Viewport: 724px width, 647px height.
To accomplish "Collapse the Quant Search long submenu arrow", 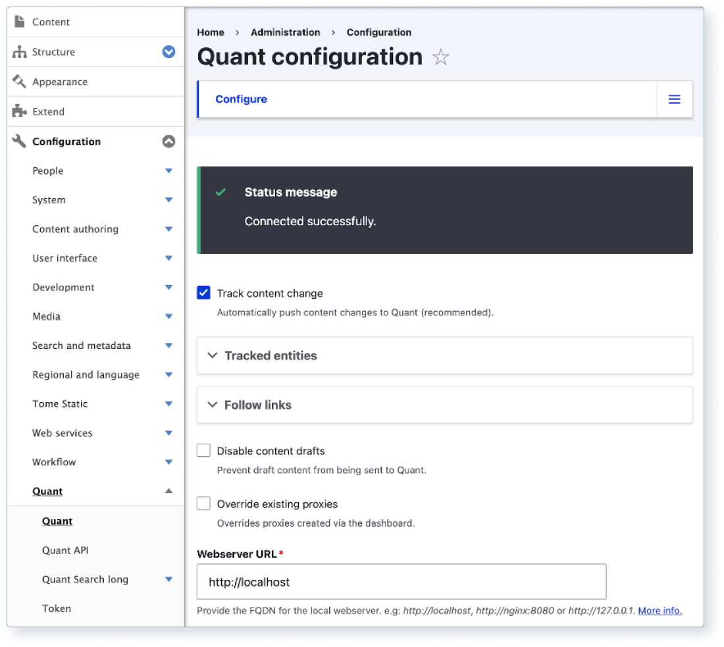I will [169, 579].
